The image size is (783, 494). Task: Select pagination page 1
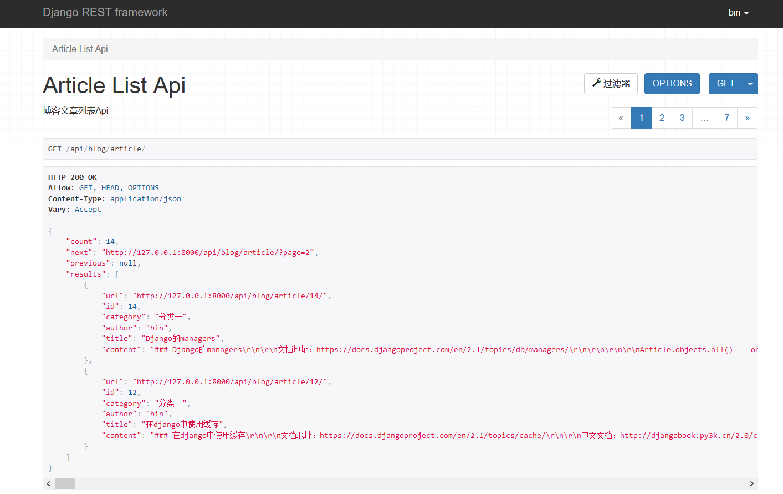click(641, 118)
